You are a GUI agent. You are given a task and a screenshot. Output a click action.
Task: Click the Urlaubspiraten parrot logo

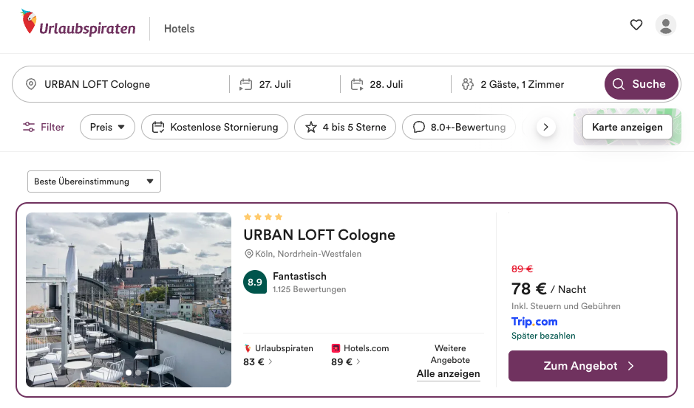30,24
